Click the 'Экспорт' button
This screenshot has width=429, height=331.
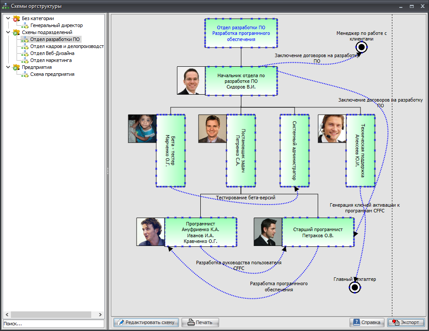406,323
